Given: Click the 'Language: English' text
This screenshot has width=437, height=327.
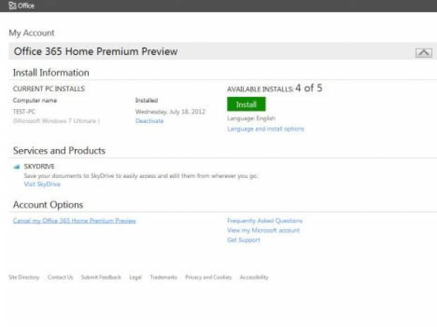Looking at the screenshot, I should pyautogui.click(x=251, y=118).
